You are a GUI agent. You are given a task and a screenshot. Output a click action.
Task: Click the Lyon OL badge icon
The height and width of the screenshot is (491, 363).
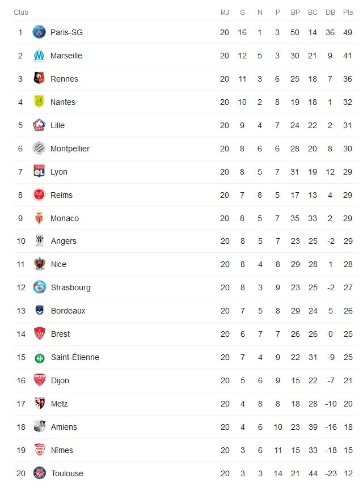pos(39,172)
